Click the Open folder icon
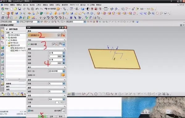Screen dimensions: 185x118 15,9
